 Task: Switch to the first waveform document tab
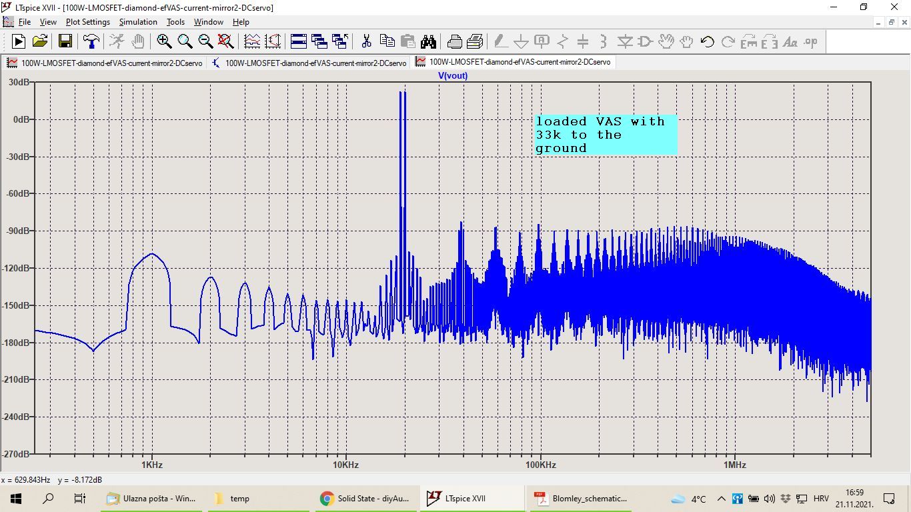(104, 63)
